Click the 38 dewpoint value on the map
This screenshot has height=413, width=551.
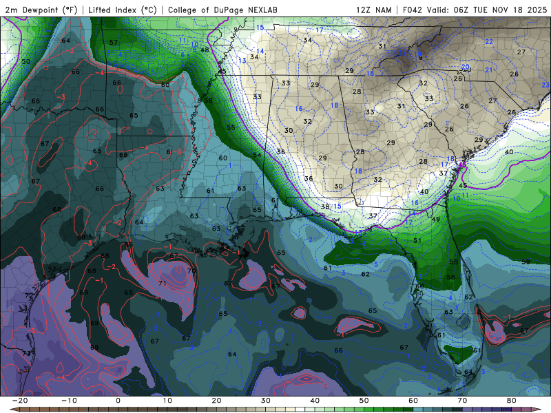[325, 207]
